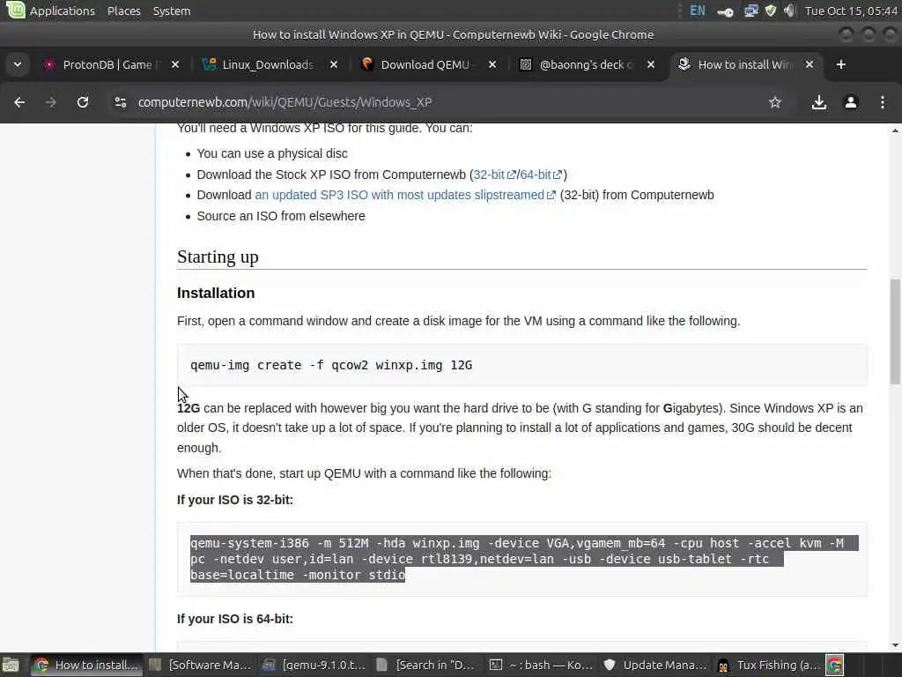Viewport: 902px width, 677px height.
Task: Click the qemu-img create command text
Action: click(x=331, y=365)
